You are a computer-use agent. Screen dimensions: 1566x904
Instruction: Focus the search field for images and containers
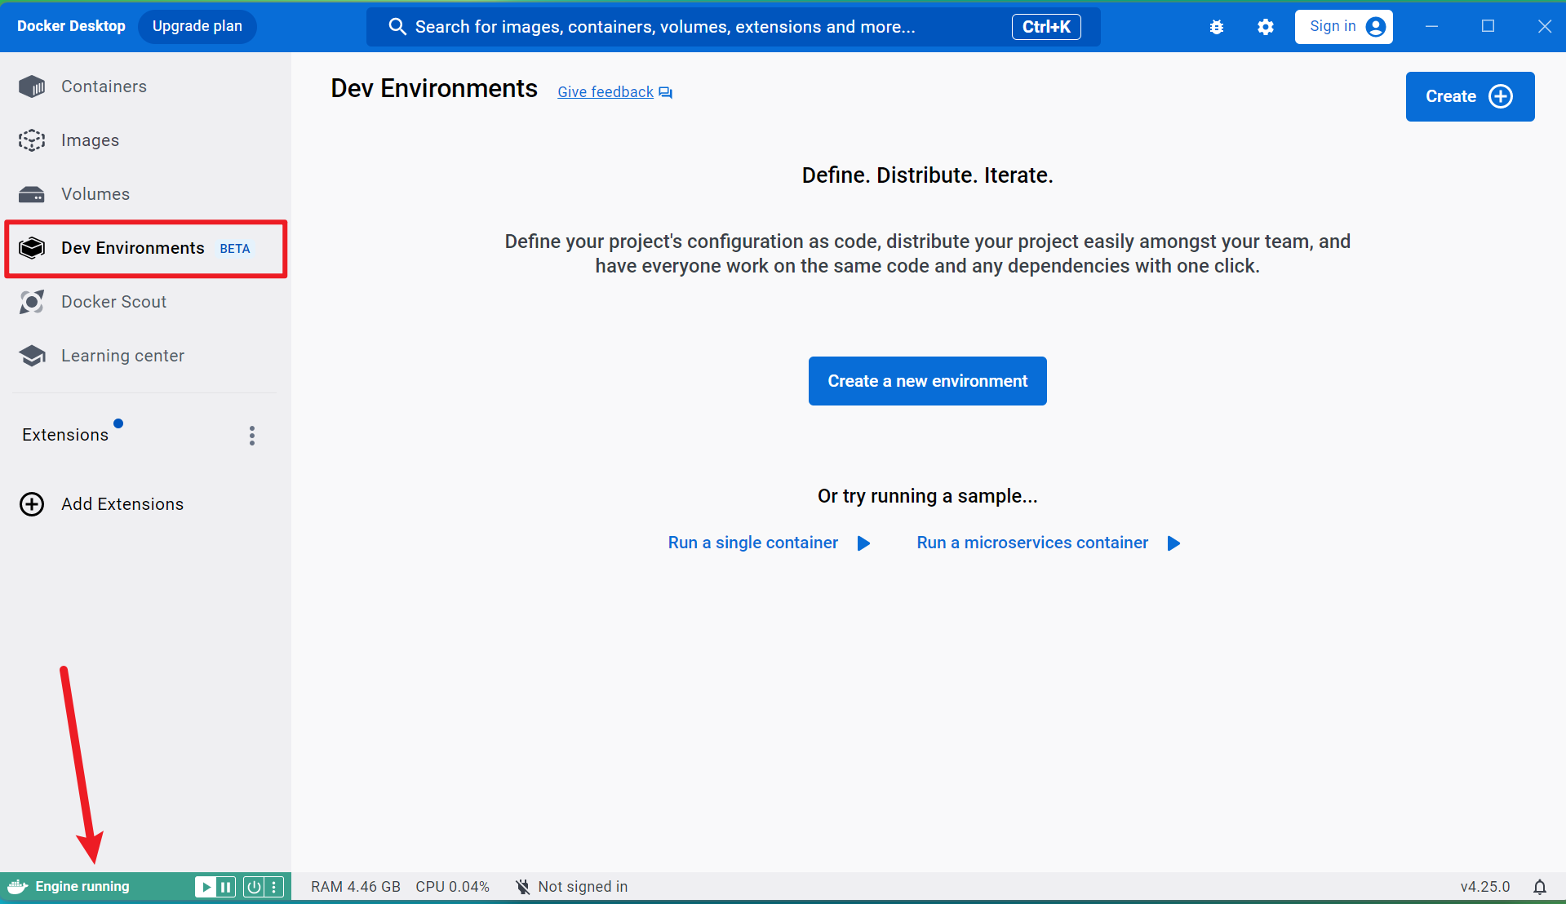click(x=733, y=27)
